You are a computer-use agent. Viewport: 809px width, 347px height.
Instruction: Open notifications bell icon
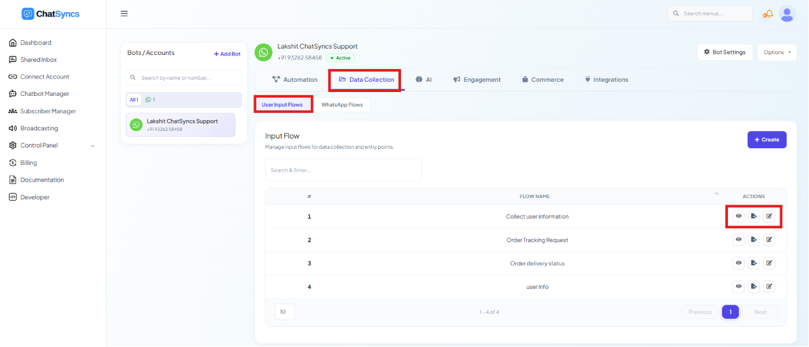pyautogui.click(x=768, y=13)
